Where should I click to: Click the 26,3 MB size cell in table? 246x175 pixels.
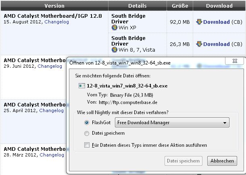(180, 44)
